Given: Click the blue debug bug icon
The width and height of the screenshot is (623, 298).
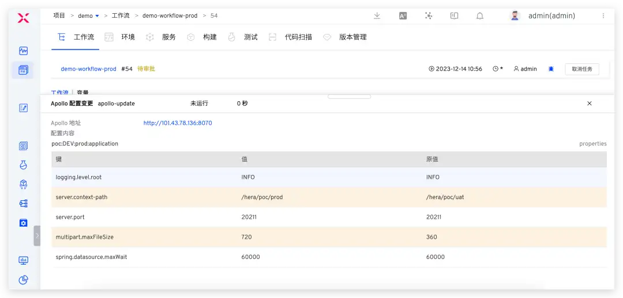Looking at the screenshot, I should click(551, 69).
